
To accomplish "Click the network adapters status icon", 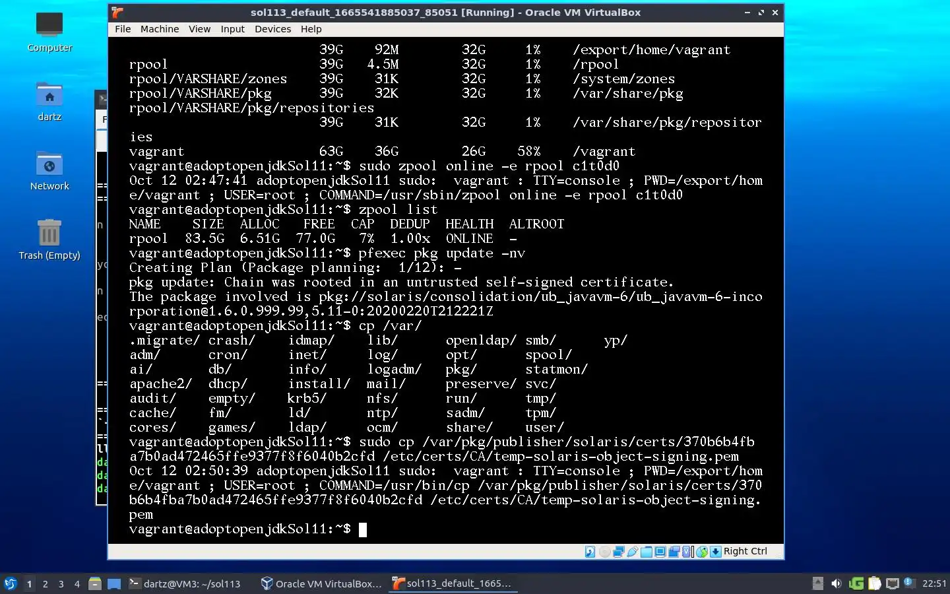I will click(619, 552).
